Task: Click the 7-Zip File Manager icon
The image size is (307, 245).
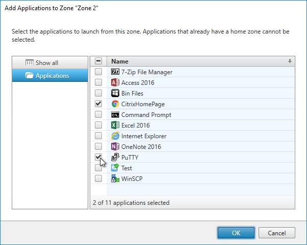Action: pyautogui.click(x=115, y=72)
